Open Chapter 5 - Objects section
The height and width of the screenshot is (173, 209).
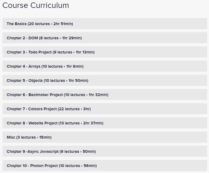(104, 80)
